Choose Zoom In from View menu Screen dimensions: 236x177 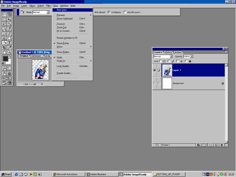pos(72,24)
